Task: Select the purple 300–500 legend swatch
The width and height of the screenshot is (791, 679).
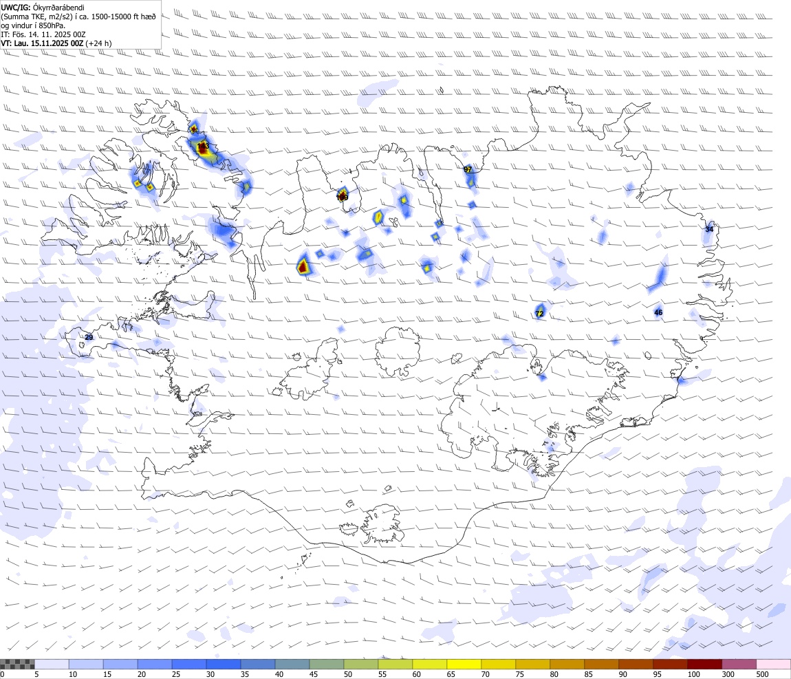Action: [x=739, y=665]
